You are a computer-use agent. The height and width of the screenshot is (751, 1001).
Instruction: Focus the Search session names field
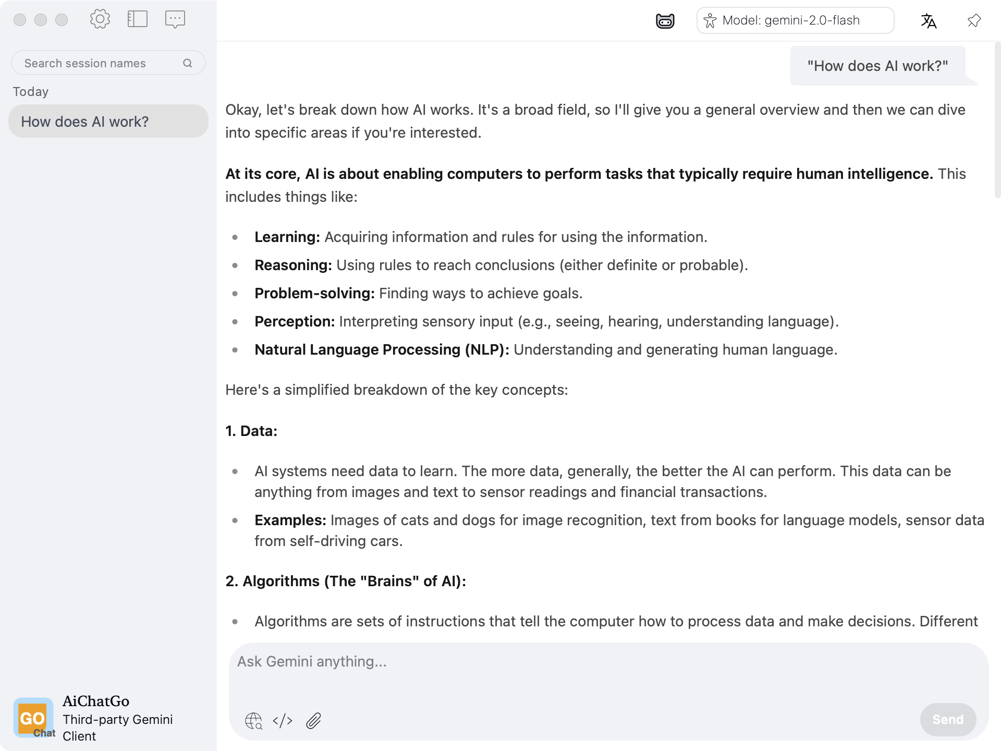click(x=99, y=63)
